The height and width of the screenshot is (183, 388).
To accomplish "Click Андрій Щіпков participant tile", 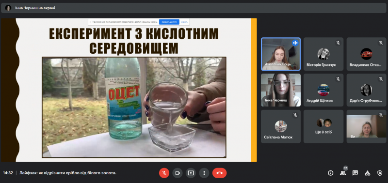I will coord(323,90).
